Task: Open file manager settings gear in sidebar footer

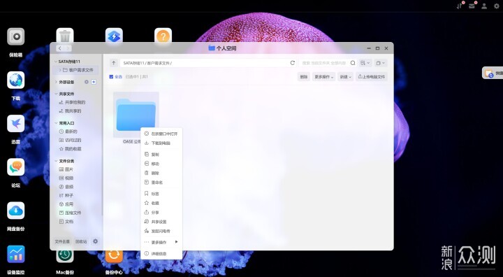Action: click(x=95, y=241)
